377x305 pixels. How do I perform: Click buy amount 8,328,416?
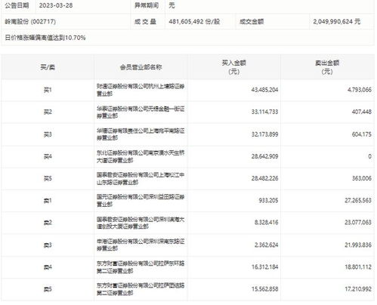pos(267,223)
